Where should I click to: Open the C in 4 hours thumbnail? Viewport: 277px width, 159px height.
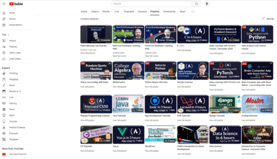(x=193, y=34)
